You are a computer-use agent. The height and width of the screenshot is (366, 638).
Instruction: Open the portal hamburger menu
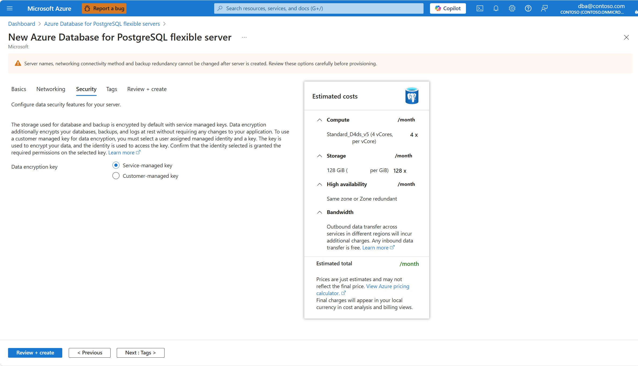pyautogui.click(x=10, y=8)
